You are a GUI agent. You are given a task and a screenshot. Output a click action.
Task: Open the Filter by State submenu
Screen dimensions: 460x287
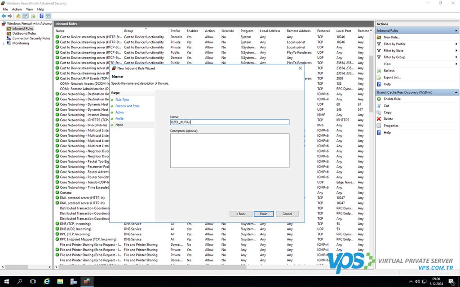(x=456, y=51)
